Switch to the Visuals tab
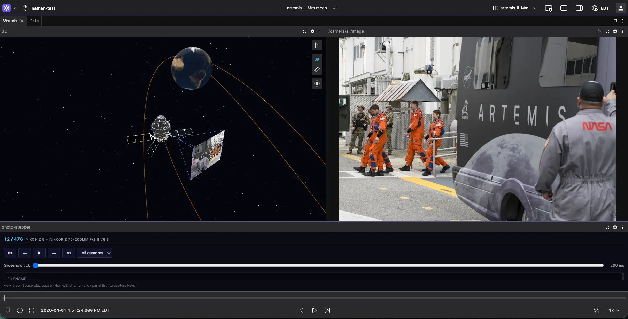This screenshot has width=628, height=319. pos(10,21)
